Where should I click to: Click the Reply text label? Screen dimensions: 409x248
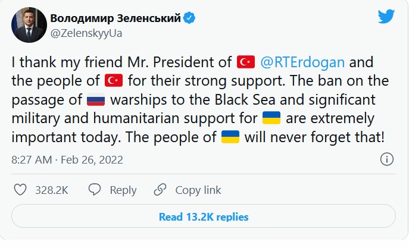coord(123,190)
